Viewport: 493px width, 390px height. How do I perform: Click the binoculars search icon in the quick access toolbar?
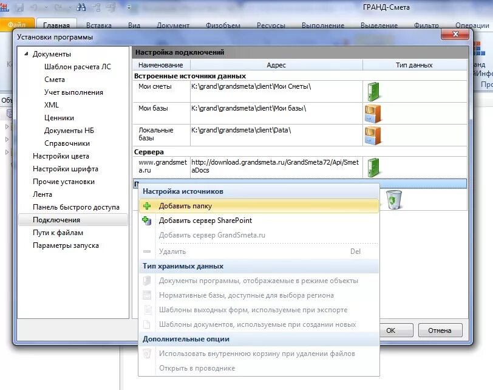pyautogui.click(x=81, y=7)
